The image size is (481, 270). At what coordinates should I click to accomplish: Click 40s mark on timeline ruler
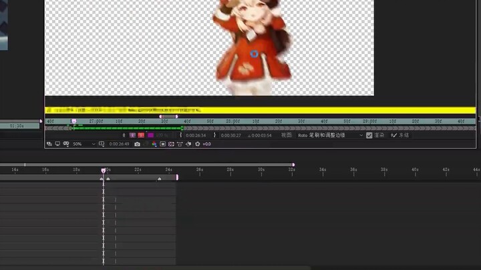pyautogui.click(x=415, y=169)
